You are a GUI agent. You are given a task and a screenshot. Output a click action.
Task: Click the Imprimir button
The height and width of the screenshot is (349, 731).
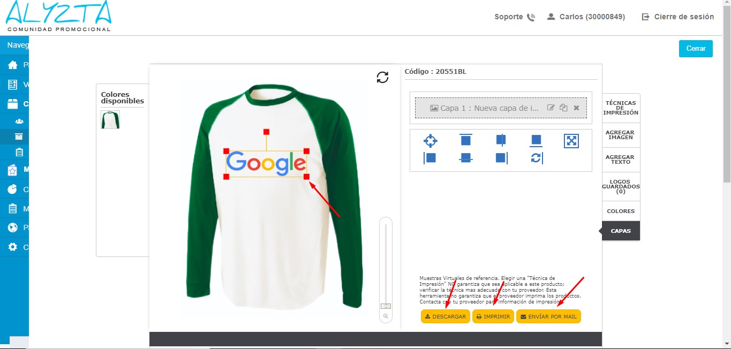click(493, 316)
